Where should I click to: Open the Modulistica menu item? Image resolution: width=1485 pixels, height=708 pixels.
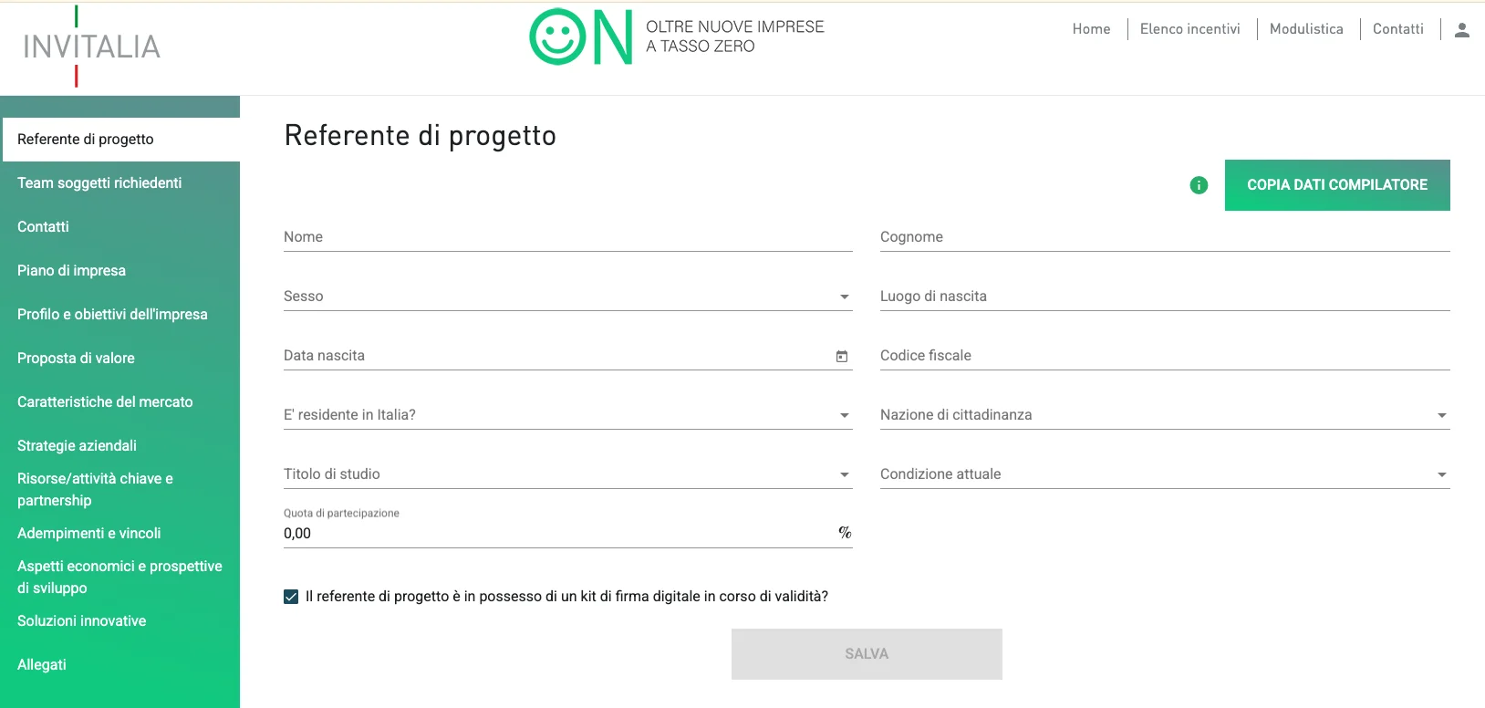coord(1306,28)
